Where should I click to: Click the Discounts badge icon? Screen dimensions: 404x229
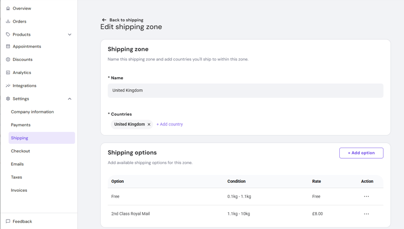8,60
